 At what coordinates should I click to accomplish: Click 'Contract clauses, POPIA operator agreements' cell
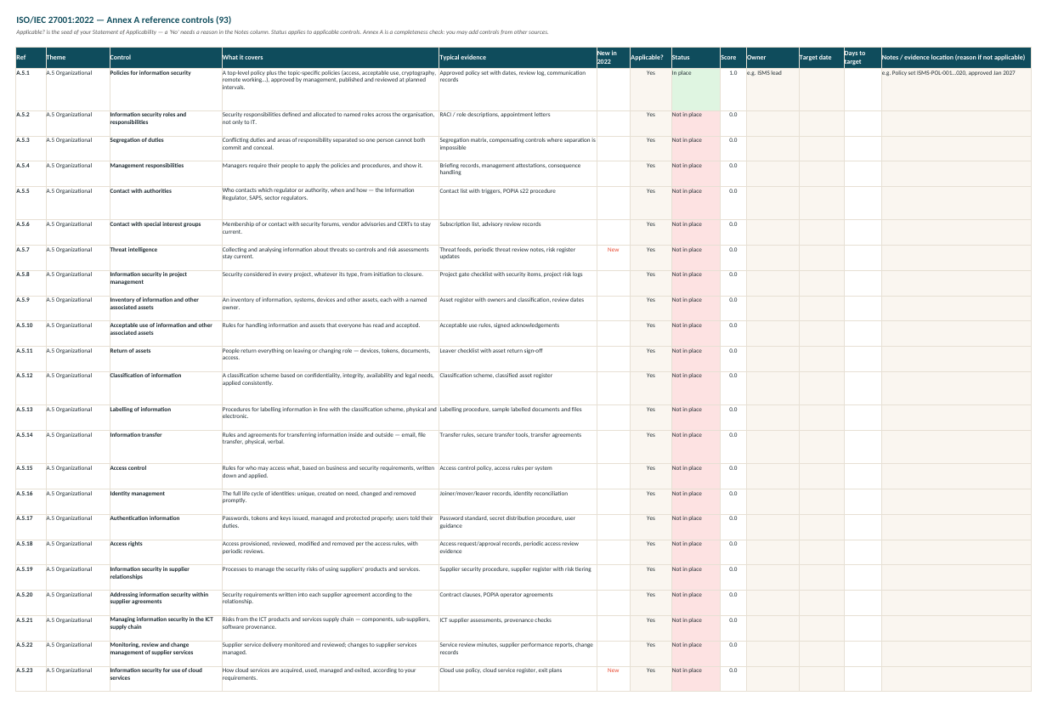click(518, 602)
